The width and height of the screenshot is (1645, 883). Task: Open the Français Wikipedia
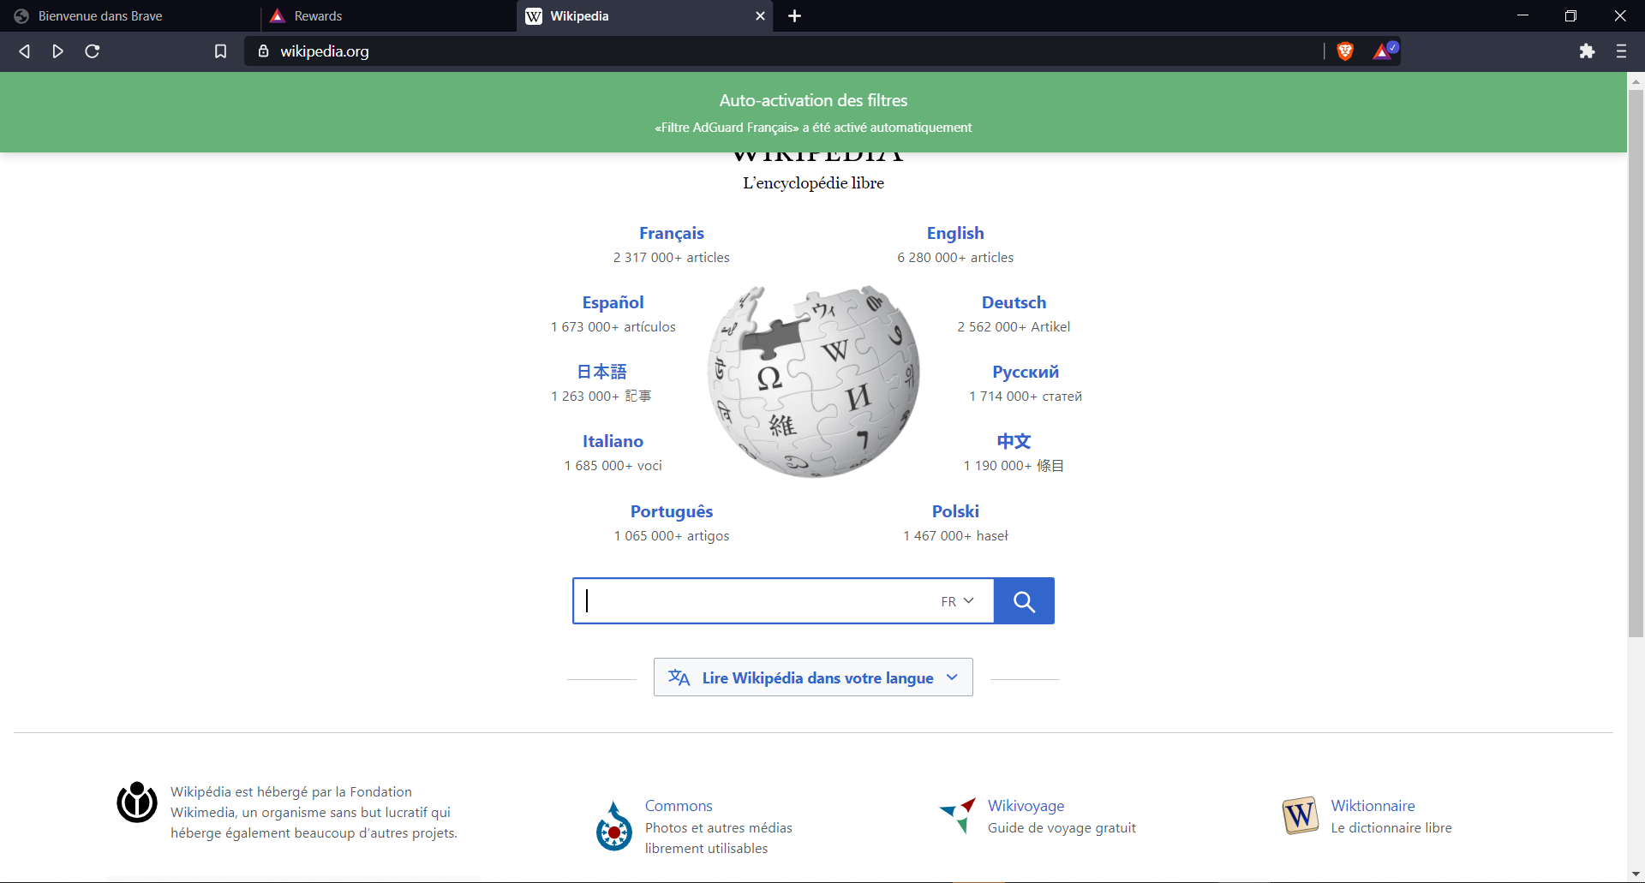pos(672,233)
